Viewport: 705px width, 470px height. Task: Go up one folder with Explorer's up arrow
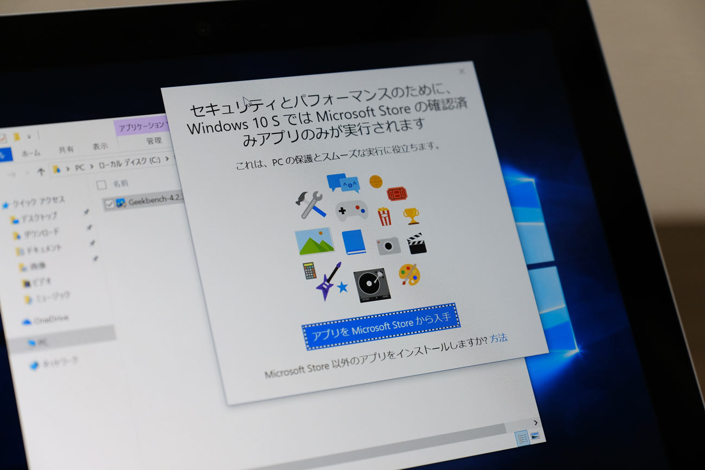click(x=41, y=171)
